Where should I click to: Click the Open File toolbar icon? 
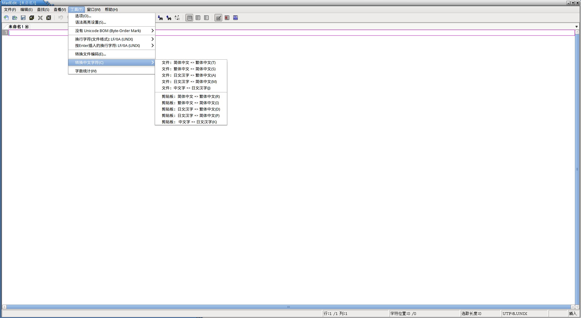point(15,18)
